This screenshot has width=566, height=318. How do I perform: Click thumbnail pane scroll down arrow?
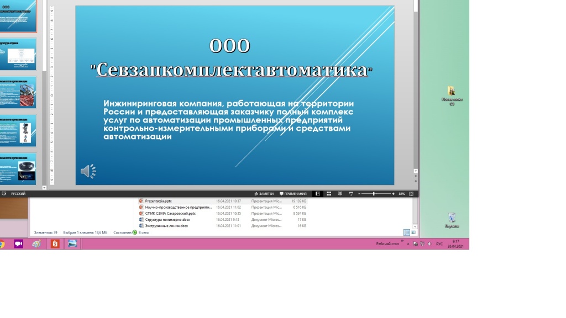tap(44, 188)
